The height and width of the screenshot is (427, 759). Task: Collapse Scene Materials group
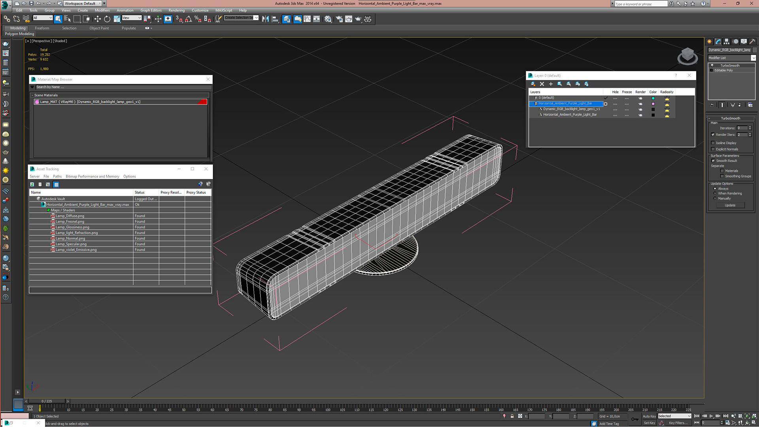(32, 95)
